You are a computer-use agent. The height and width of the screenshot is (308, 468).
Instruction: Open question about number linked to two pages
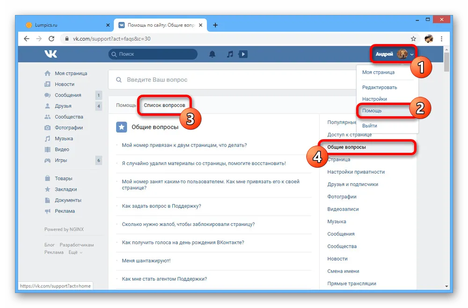(184, 145)
